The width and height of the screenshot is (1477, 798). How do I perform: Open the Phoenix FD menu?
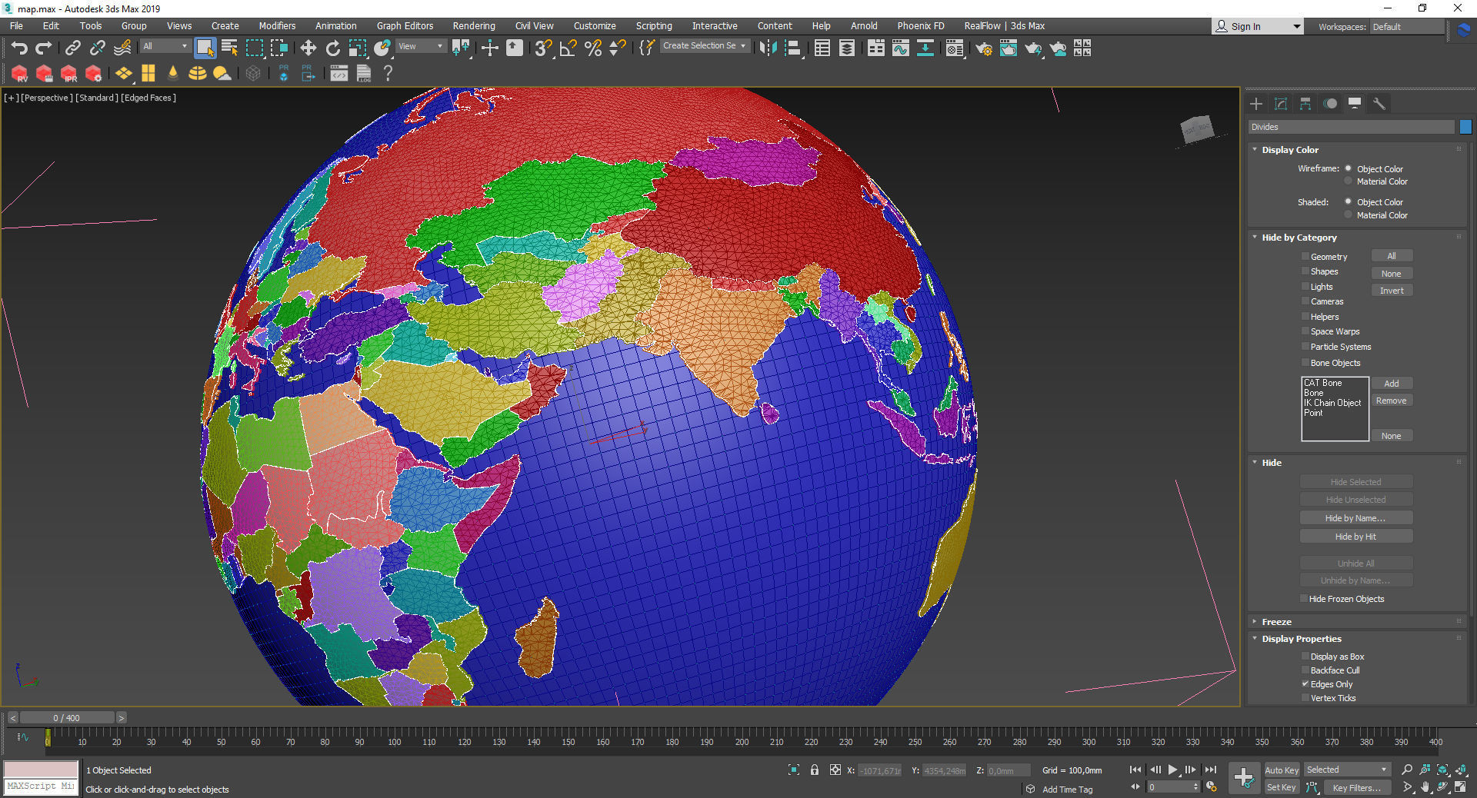click(x=921, y=26)
